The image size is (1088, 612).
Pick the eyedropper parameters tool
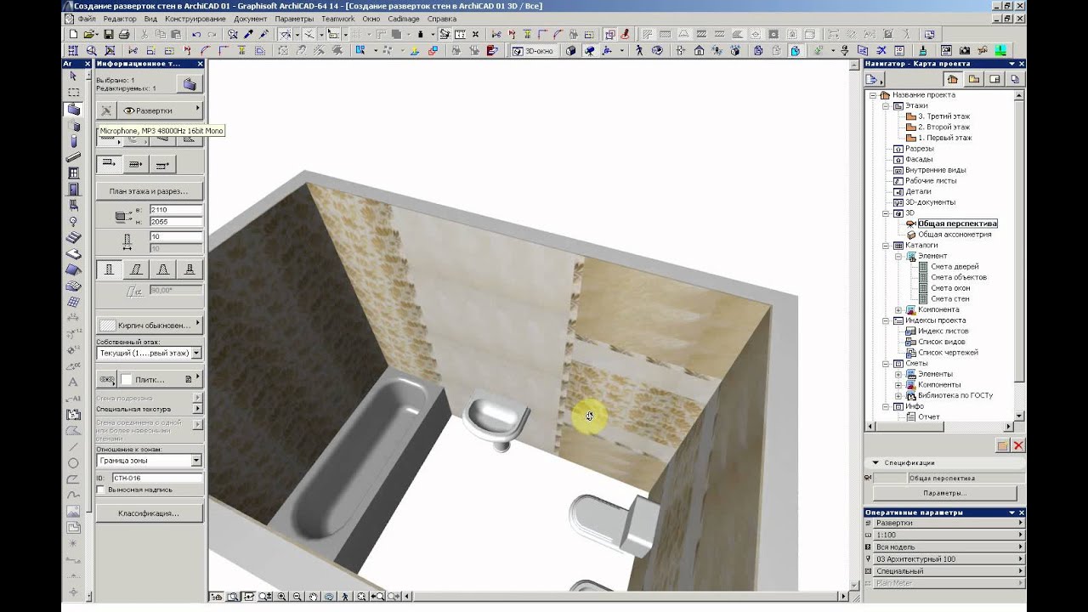tap(249, 34)
